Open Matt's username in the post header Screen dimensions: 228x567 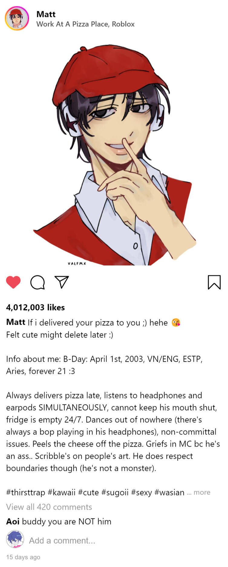[x=46, y=14]
